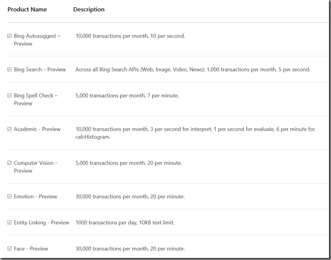Click the Face - Preview product name
Screen dimensions: 331x260
(31, 248)
